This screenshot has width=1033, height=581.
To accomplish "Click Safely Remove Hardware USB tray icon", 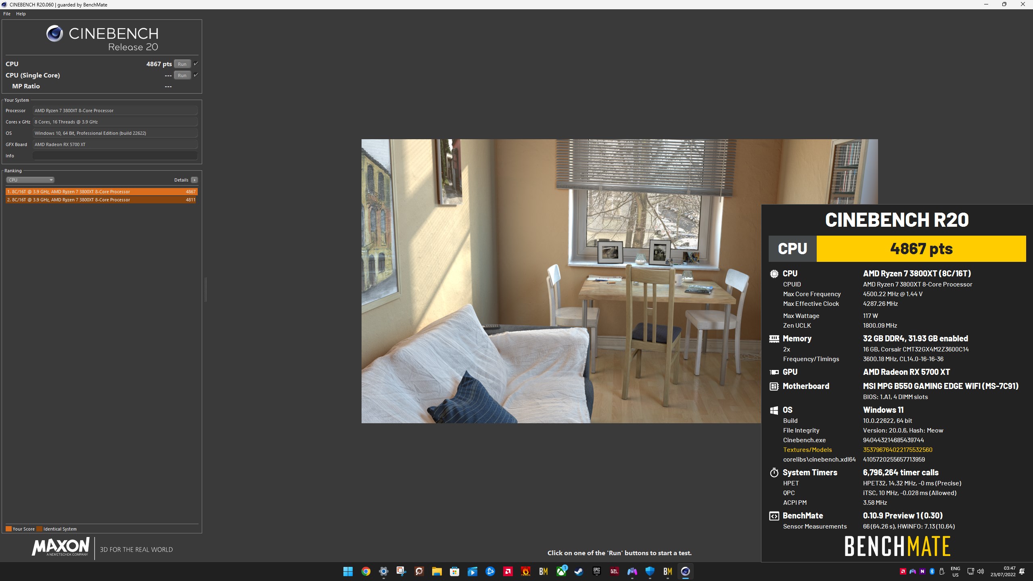I will pyautogui.click(x=942, y=571).
